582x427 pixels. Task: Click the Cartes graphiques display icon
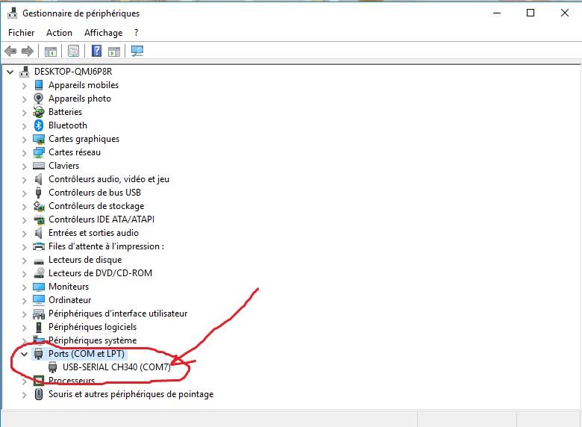(39, 139)
